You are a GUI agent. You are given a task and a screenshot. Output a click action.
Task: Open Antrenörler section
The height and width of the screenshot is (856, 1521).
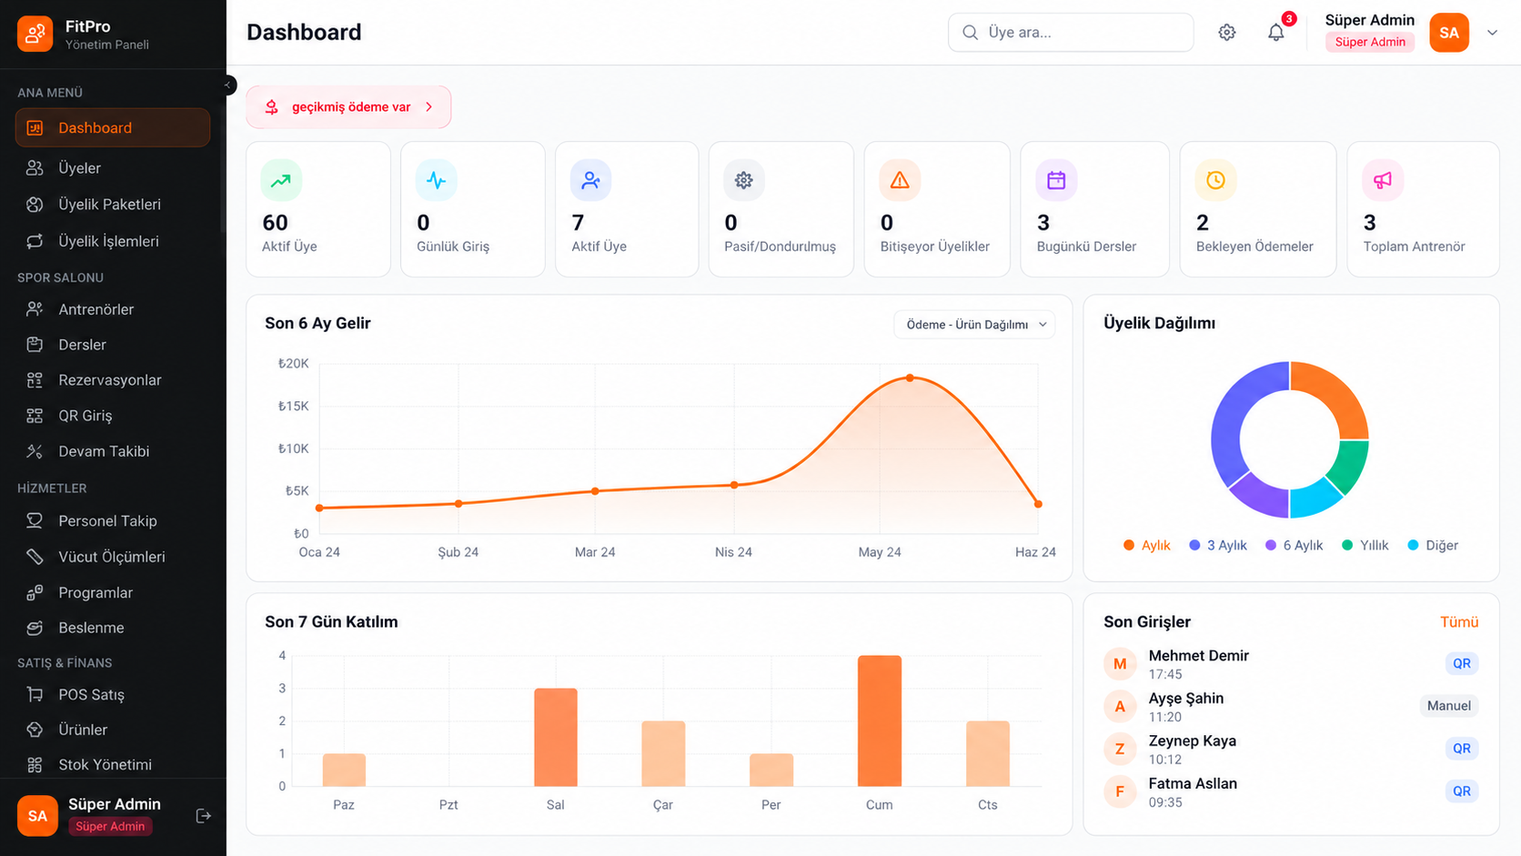(x=113, y=309)
